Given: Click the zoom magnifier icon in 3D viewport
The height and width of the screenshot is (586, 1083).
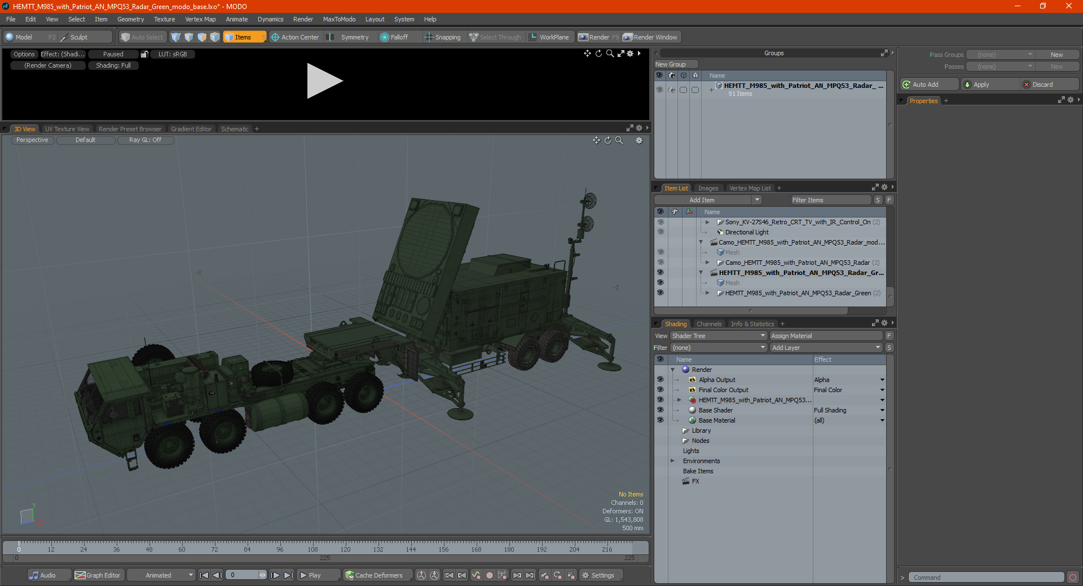Looking at the screenshot, I should pos(619,140).
